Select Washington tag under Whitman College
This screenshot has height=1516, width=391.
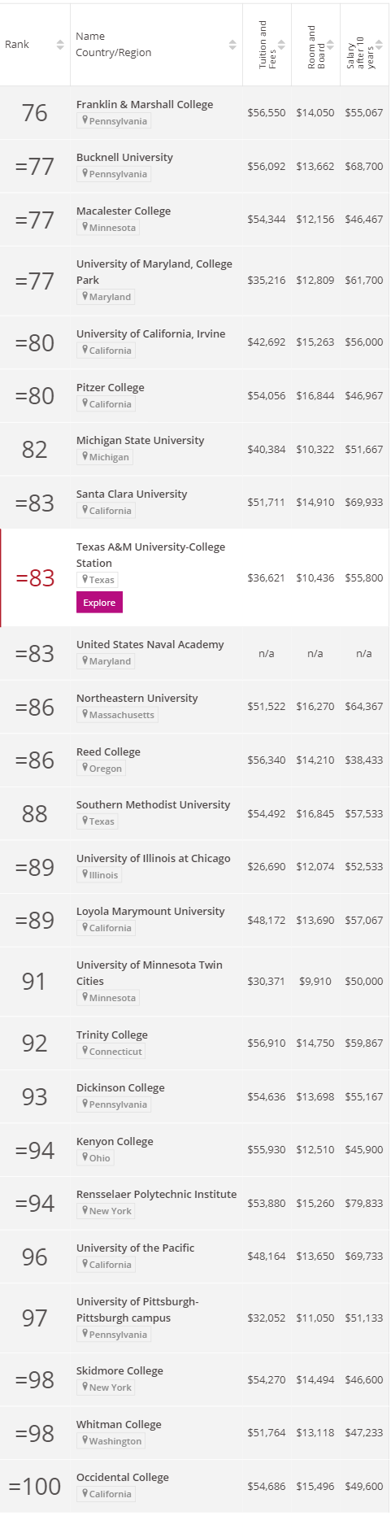coord(111,1440)
